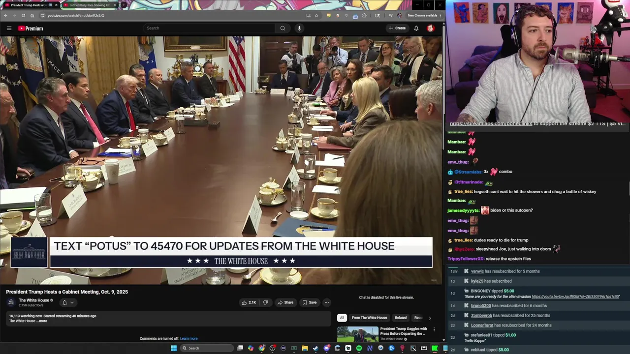Viewport: 630px width, 354px height.
Task: Open the Trump Gaggles with Press thumbnail
Action: click(x=357, y=334)
